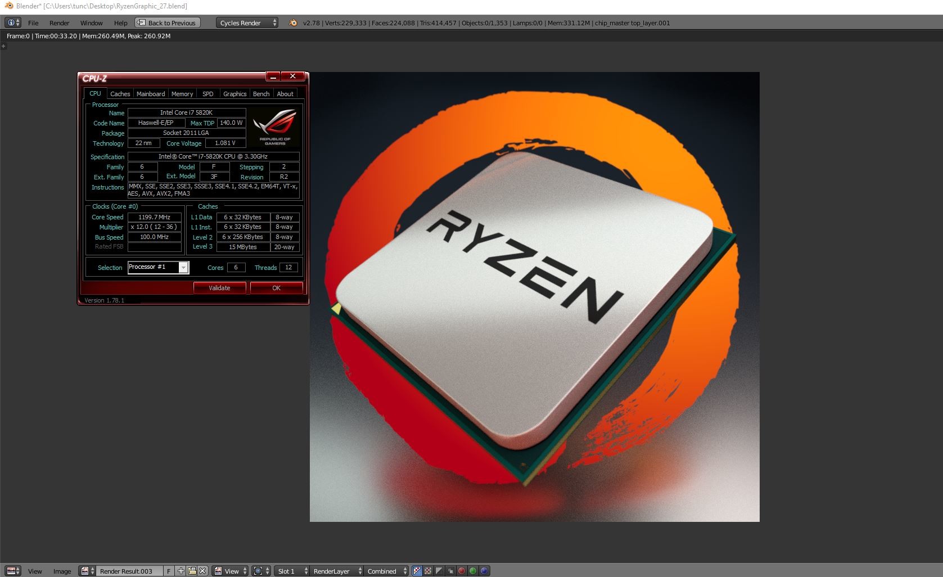Switch to SPD tab in CPU-Z
The height and width of the screenshot is (577, 943).
(207, 94)
